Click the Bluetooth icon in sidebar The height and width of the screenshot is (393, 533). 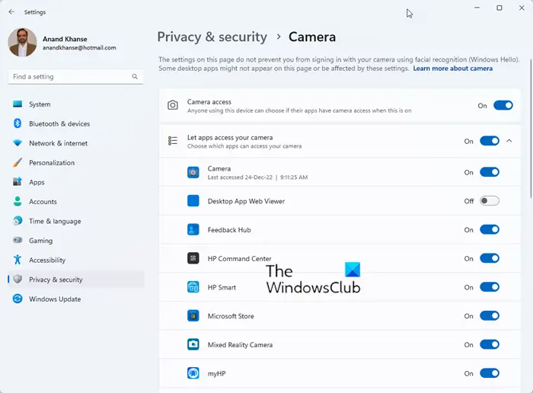pyautogui.click(x=18, y=123)
